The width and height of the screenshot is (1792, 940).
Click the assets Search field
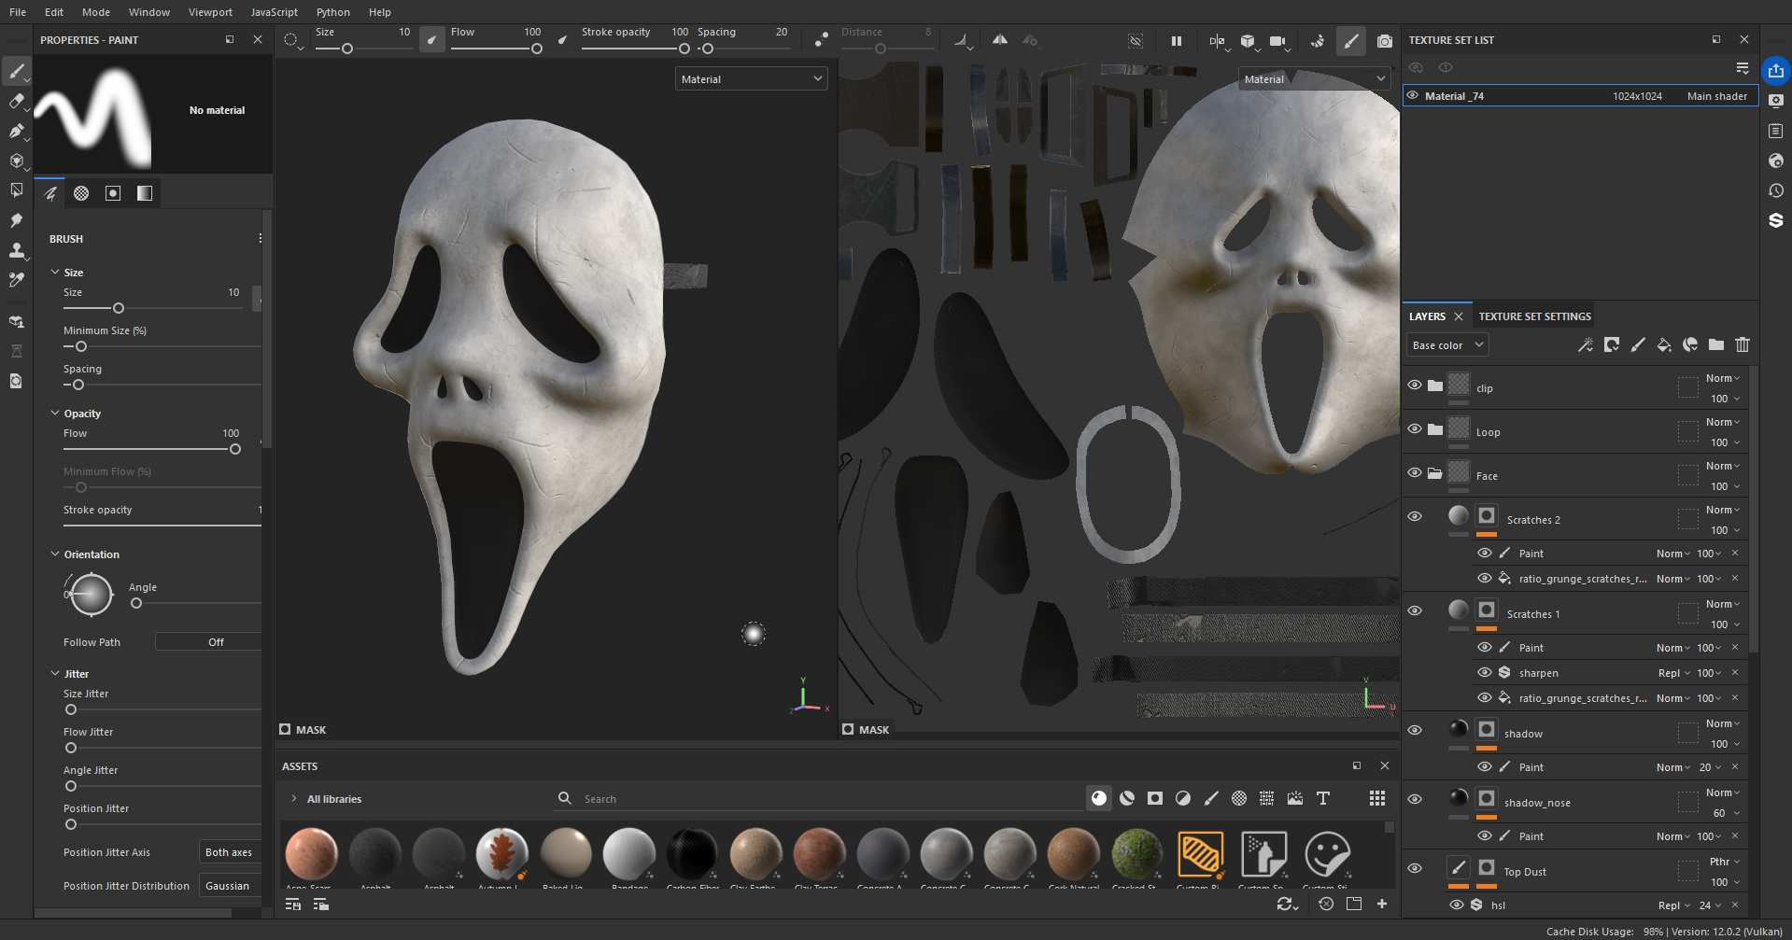(x=822, y=799)
